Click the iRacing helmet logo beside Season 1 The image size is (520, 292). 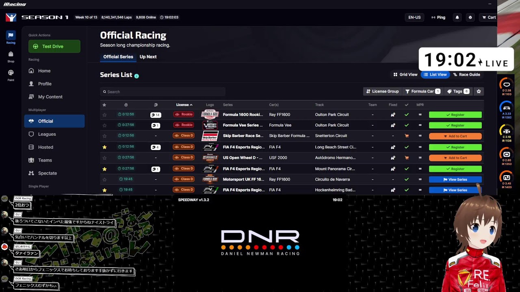(x=11, y=17)
